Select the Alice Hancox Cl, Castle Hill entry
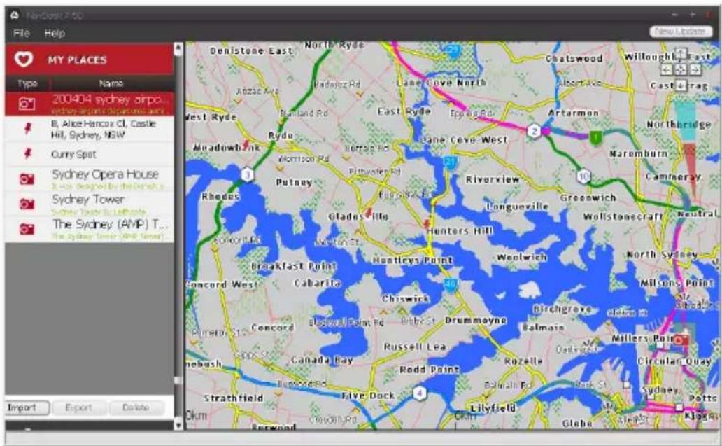Viewport: 722px width, 446px height. pos(90,129)
